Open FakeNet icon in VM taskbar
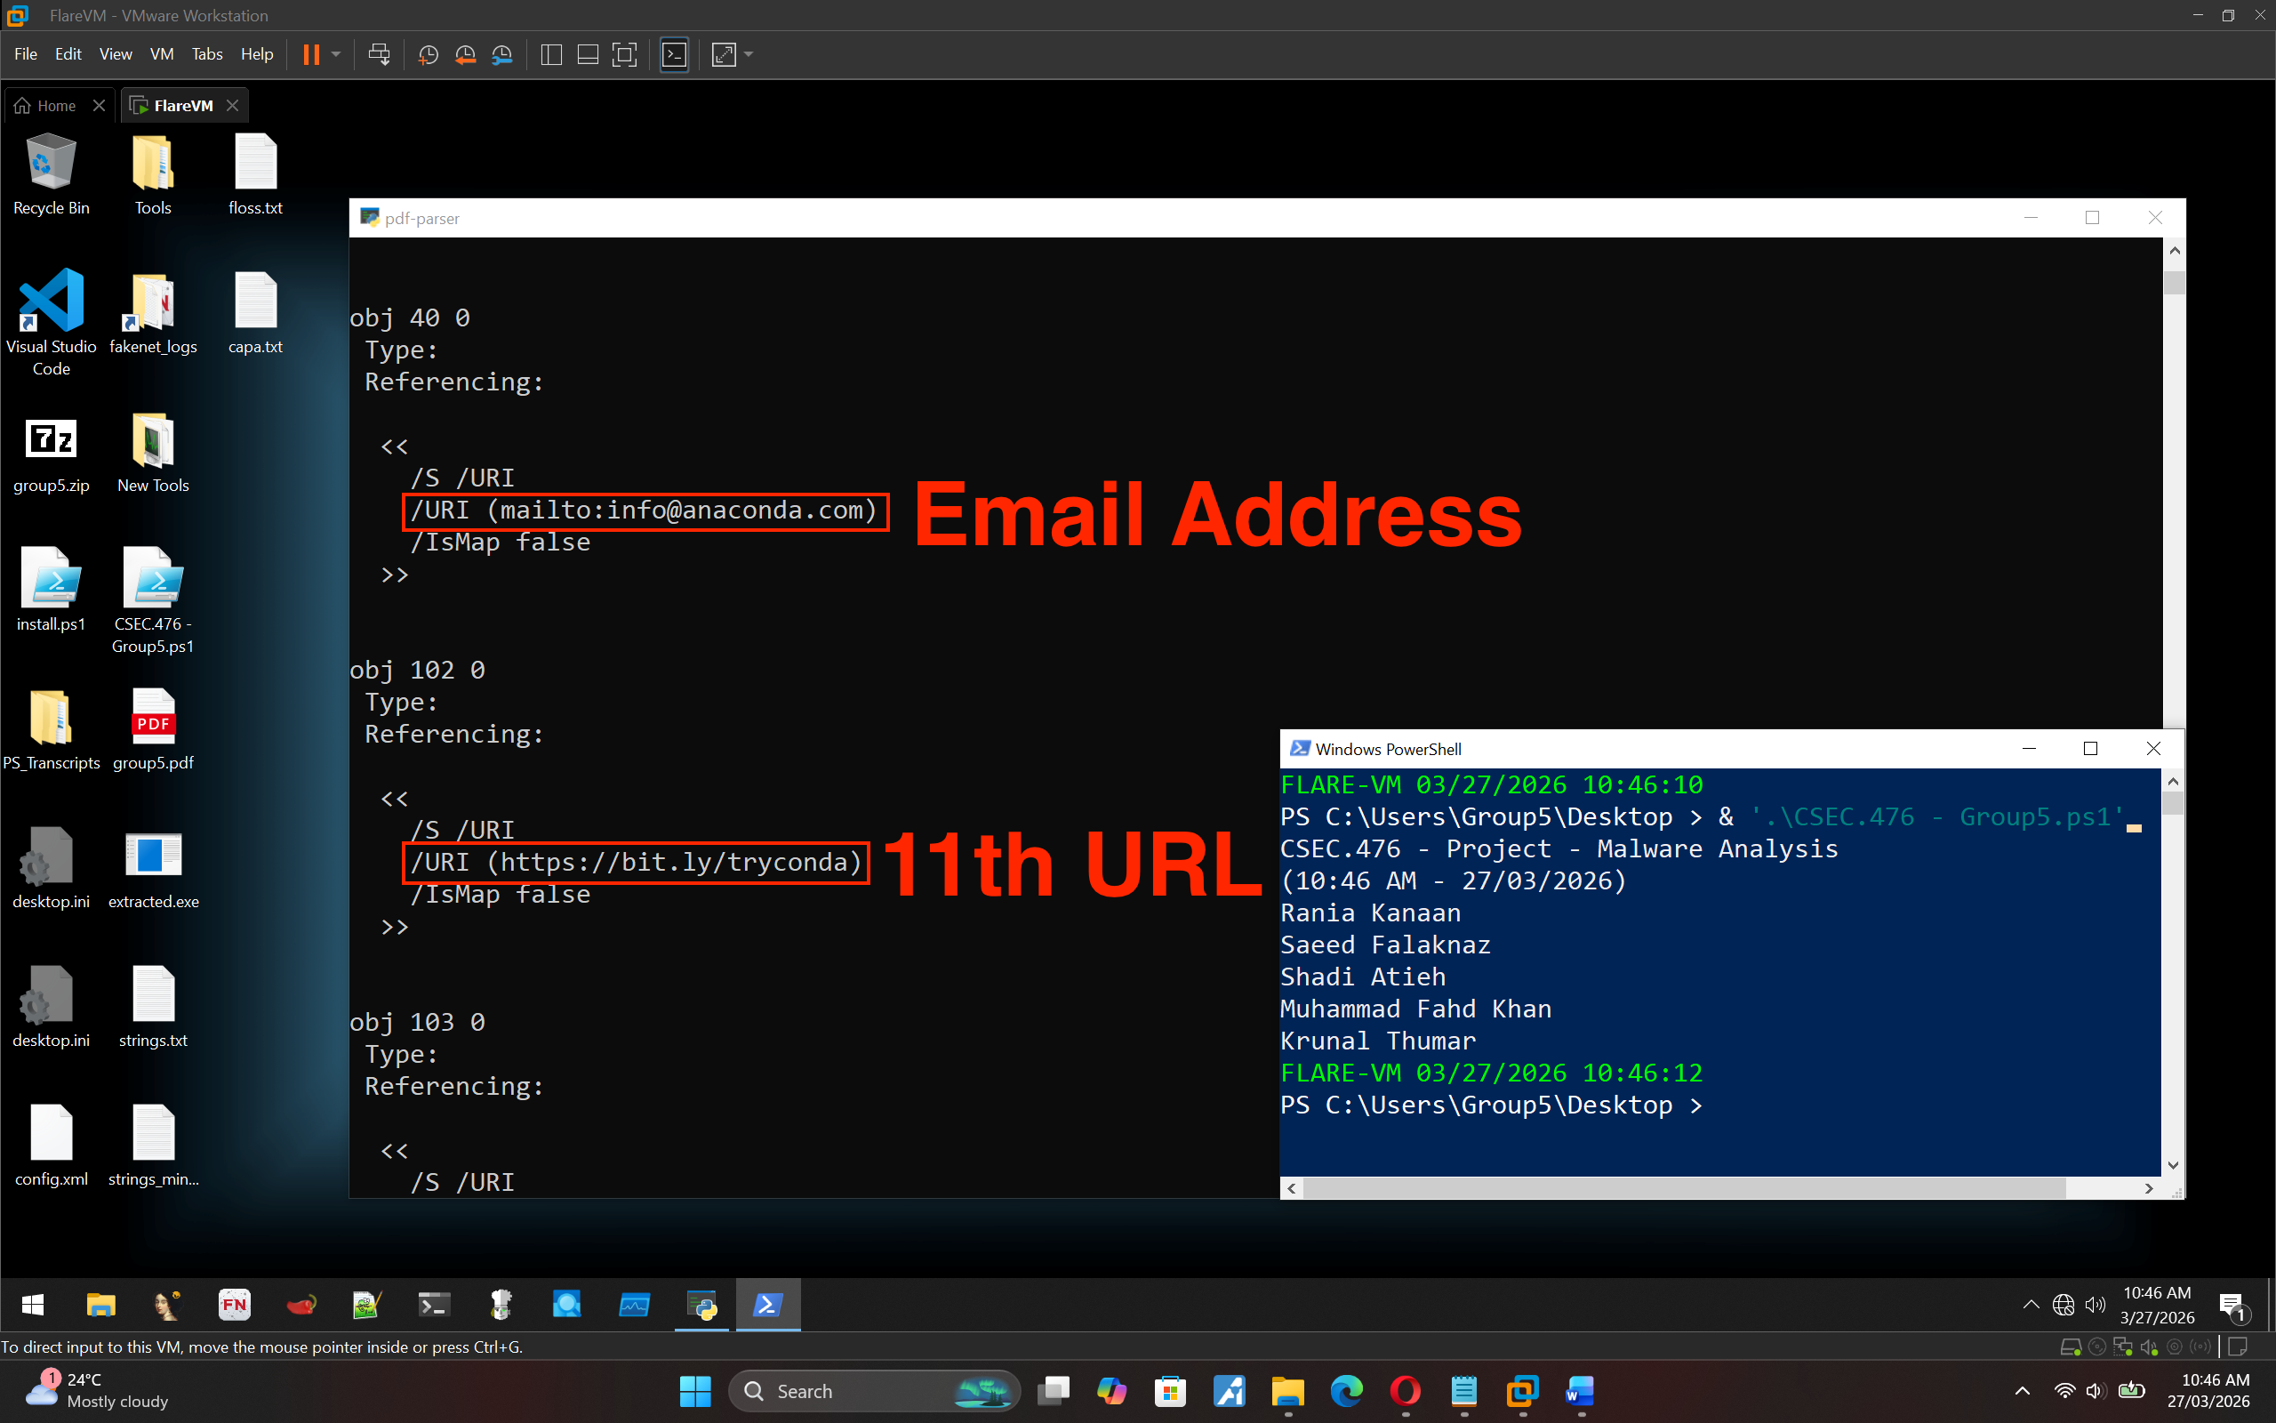Screen dimensions: 2276x1423 click(234, 1305)
